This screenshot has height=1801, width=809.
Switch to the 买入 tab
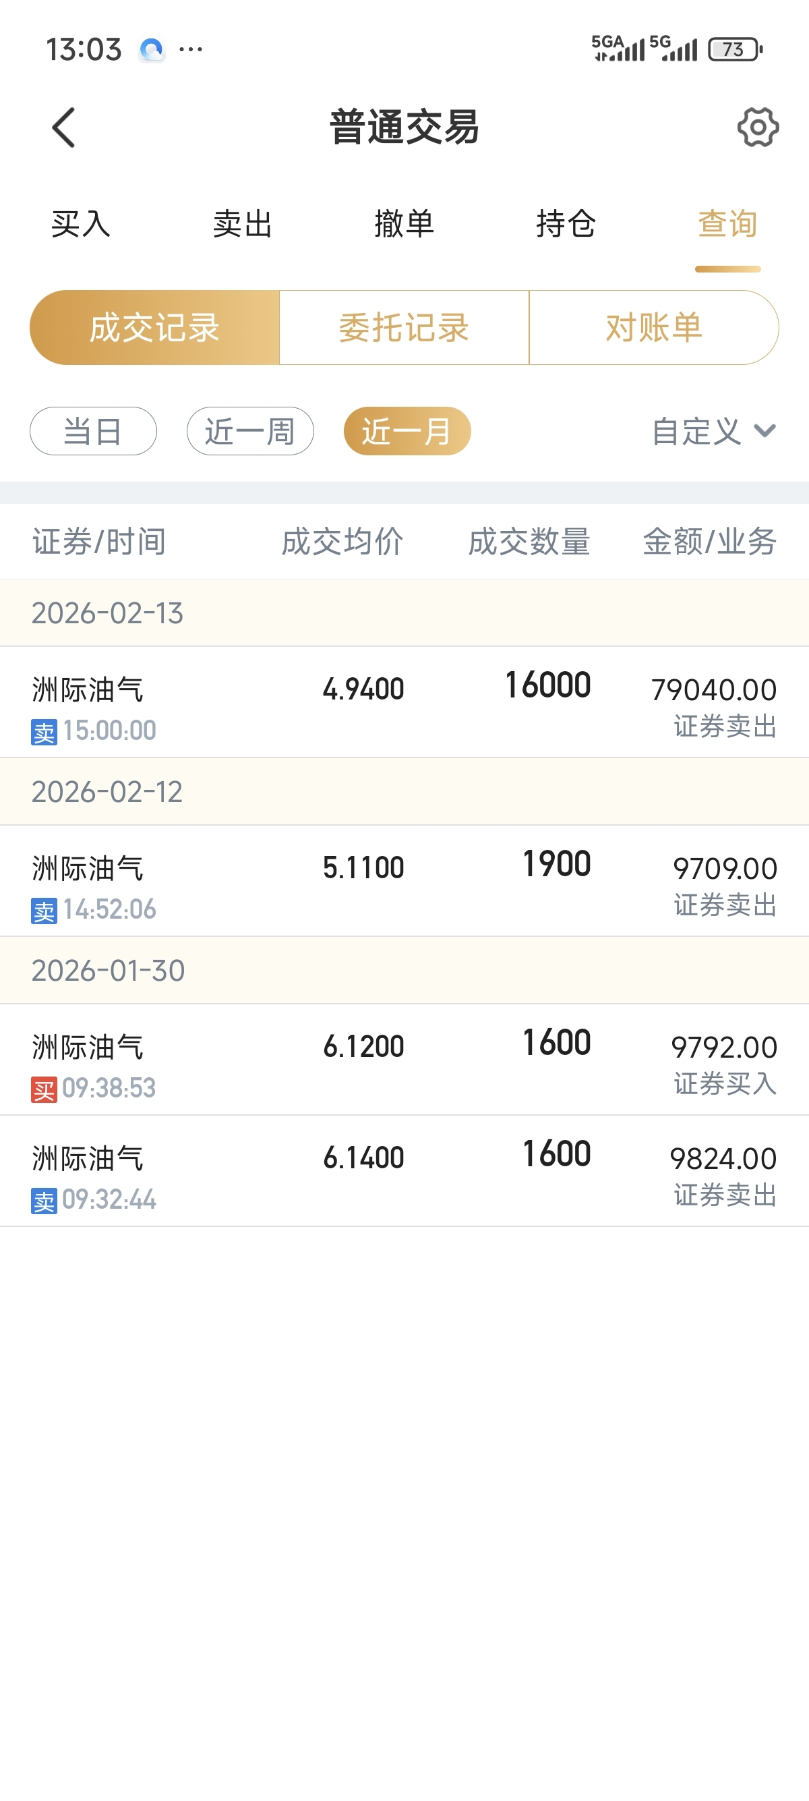[81, 224]
